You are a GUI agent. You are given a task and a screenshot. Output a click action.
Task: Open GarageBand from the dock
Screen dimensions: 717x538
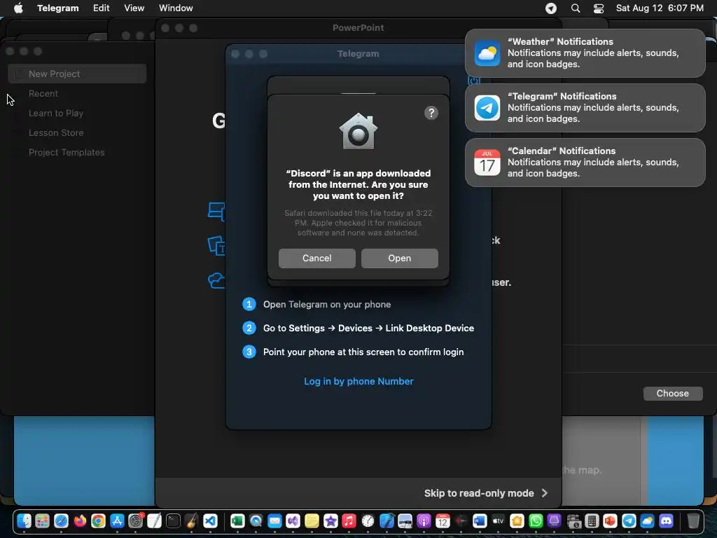tap(192, 520)
